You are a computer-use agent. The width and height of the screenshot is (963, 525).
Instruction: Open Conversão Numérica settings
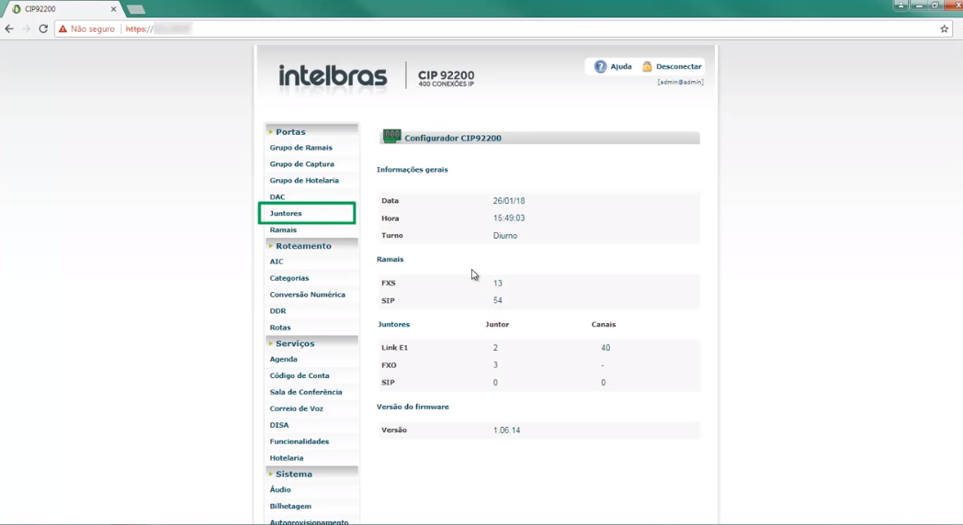point(307,295)
